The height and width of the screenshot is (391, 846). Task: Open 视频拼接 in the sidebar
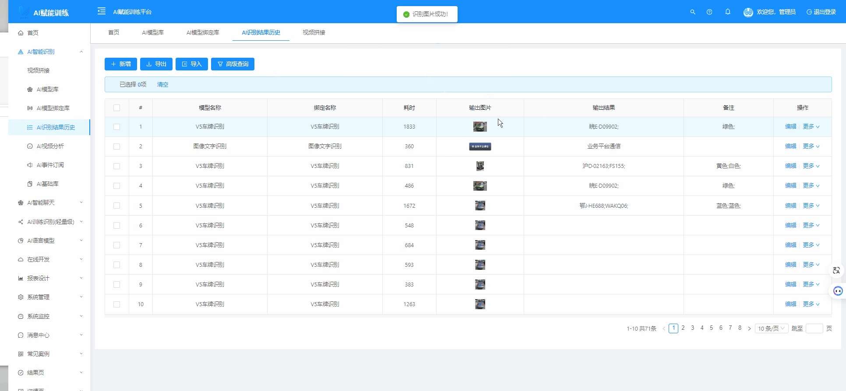(x=49, y=70)
